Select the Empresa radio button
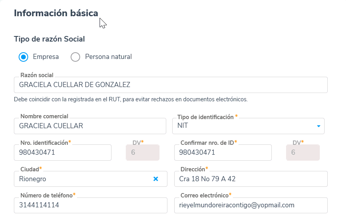346x220 pixels. coord(23,57)
